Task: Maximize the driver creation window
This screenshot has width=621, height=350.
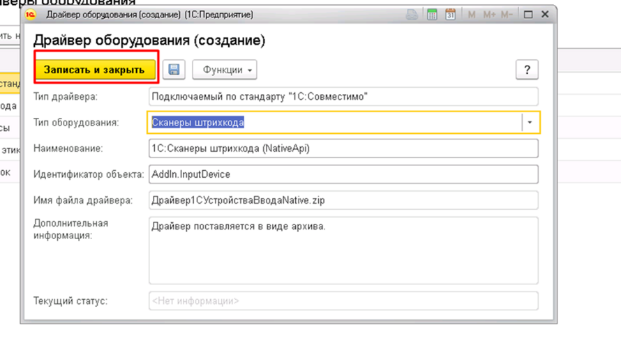Action: pyautogui.click(x=528, y=15)
